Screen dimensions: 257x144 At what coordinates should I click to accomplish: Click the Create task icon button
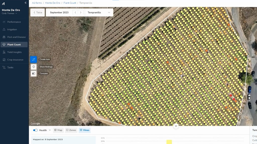point(34,59)
